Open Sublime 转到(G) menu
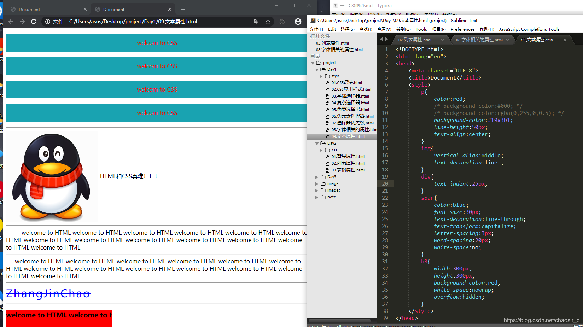 pos(403,29)
